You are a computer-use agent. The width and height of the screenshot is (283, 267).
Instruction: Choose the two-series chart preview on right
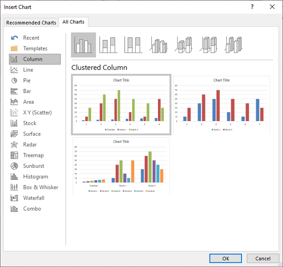pos(221,105)
